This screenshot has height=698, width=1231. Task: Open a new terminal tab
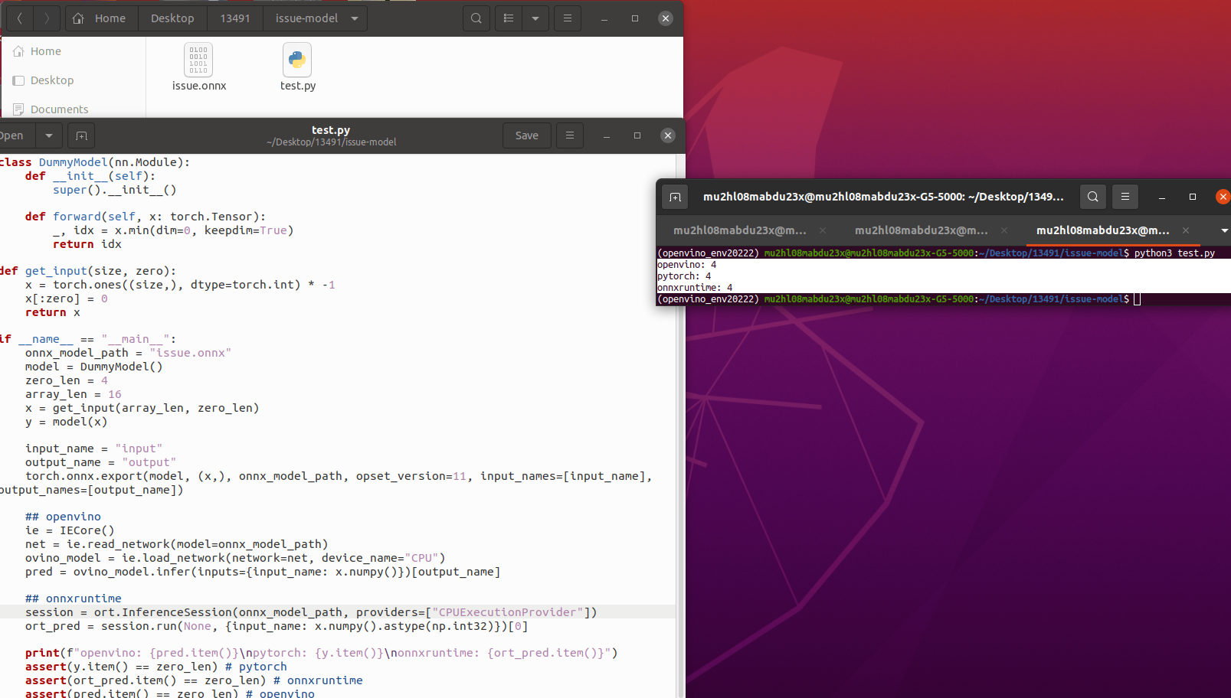[x=675, y=197]
